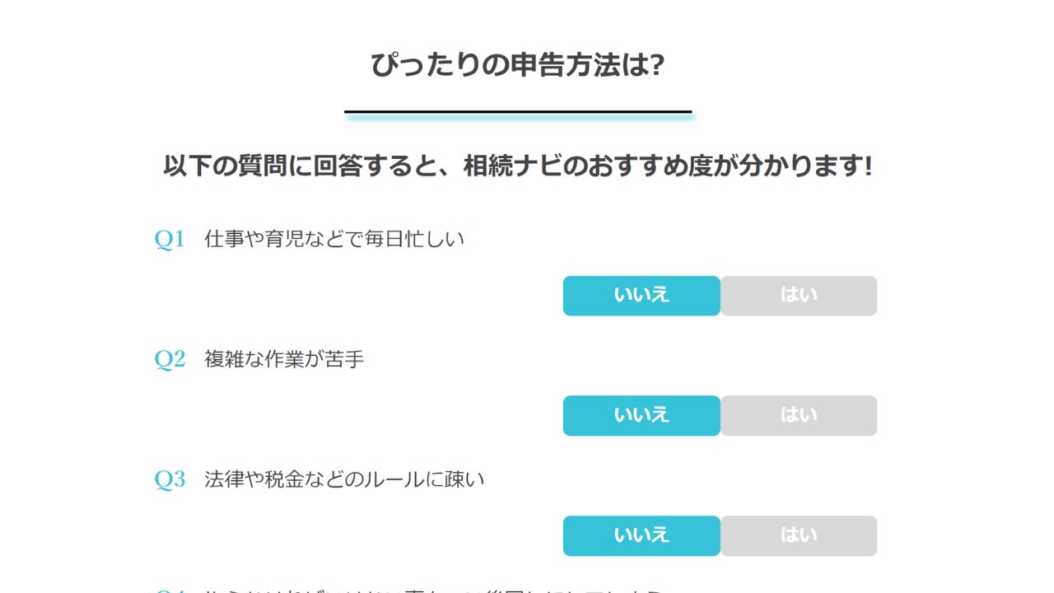
Task: Choose はい for Q2 複雑な作業が苦手
Action: click(x=798, y=416)
